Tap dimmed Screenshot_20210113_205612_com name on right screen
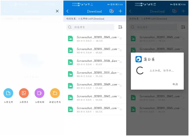The image size is (189, 136). (161, 96)
